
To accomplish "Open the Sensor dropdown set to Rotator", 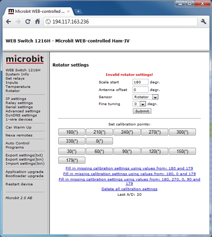I will [146, 97].
